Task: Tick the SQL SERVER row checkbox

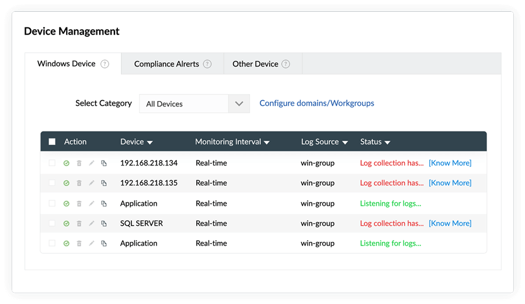Action: coord(52,223)
